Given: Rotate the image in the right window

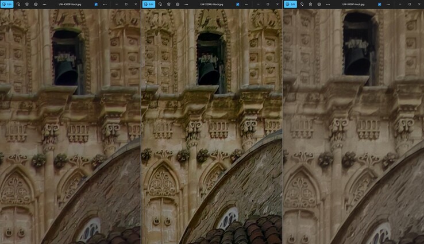Looking at the screenshot, I should click(302, 4).
